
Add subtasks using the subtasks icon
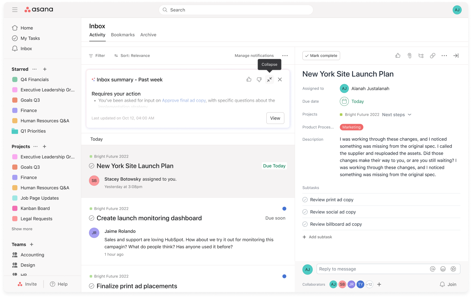point(421,55)
